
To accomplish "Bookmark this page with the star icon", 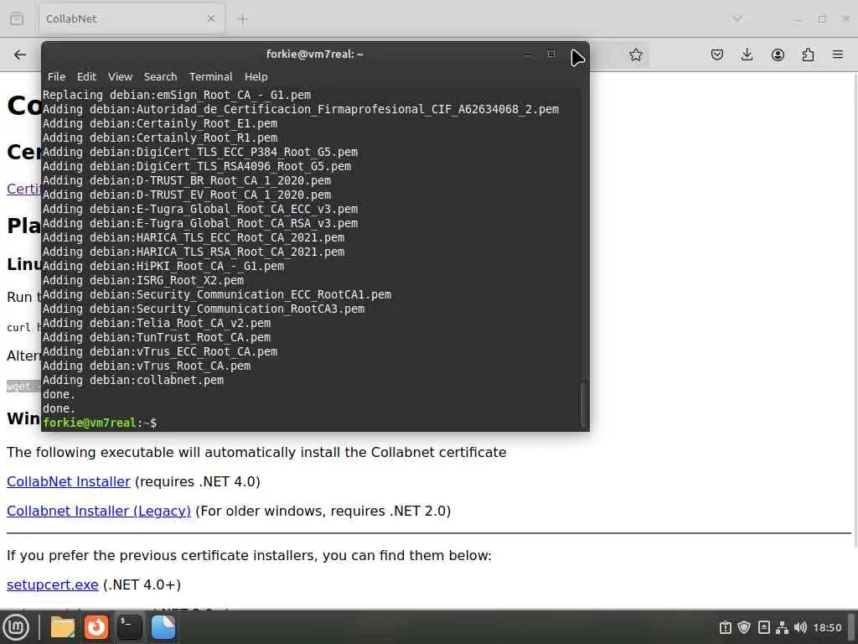I will coord(635,55).
